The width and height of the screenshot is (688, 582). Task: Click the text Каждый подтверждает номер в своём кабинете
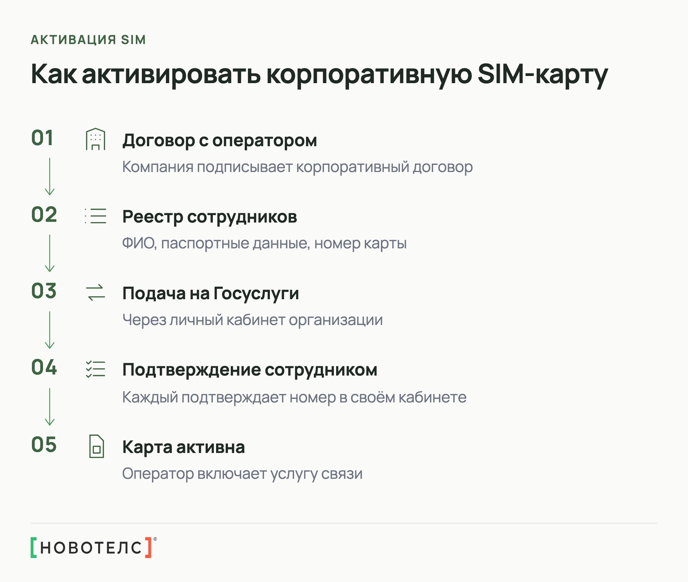click(294, 397)
